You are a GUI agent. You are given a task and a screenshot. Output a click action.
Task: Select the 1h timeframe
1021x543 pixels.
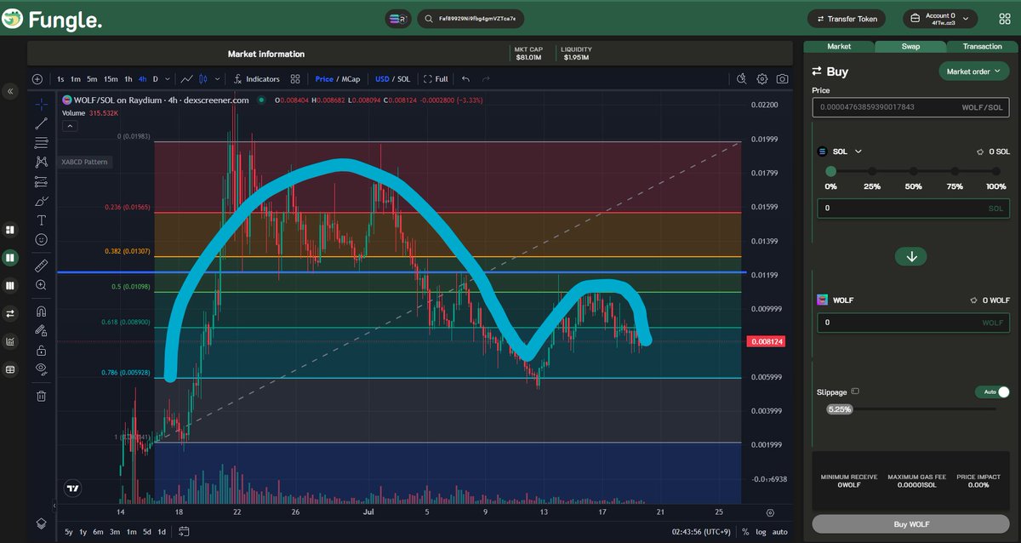click(x=128, y=79)
